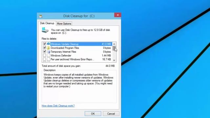Click the Downloaded Program Files folder icon
This screenshot has width=210, height=118.
pyautogui.click(x=48, y=48)
